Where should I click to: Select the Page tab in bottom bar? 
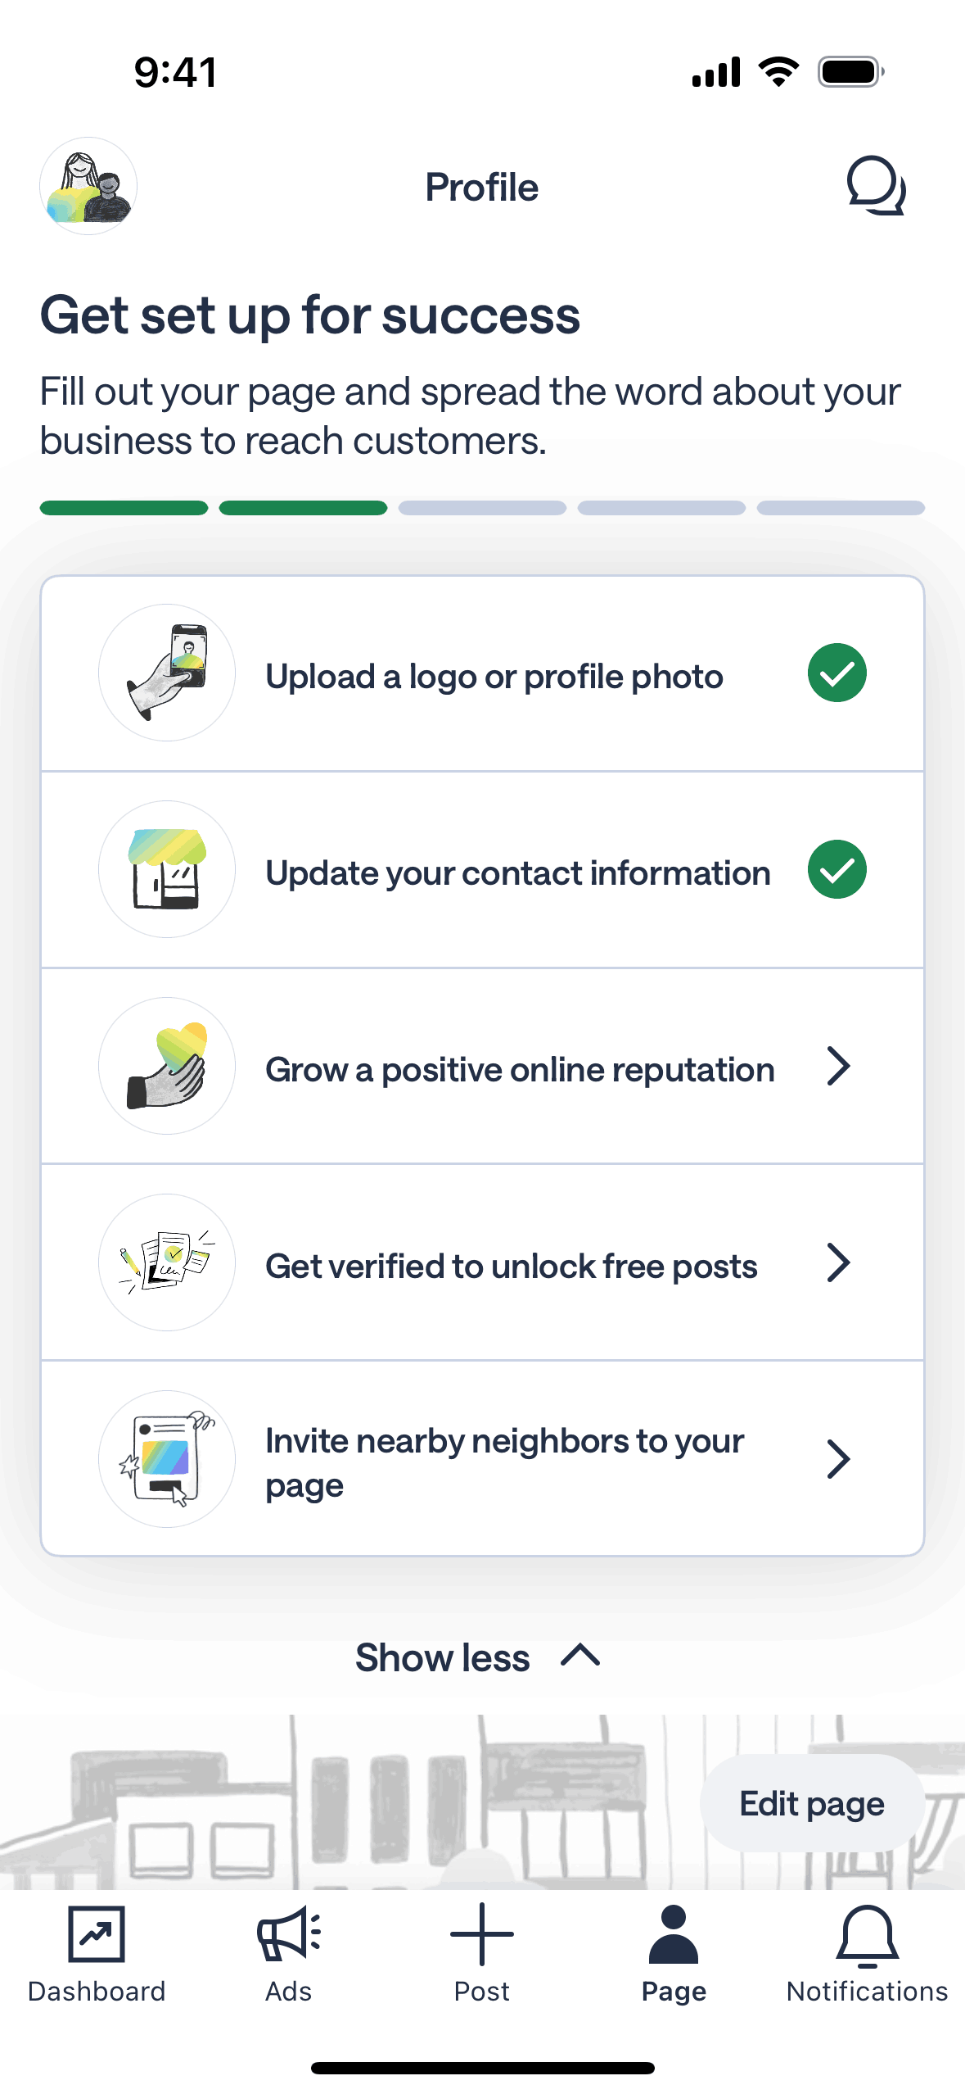point(674,1953)
